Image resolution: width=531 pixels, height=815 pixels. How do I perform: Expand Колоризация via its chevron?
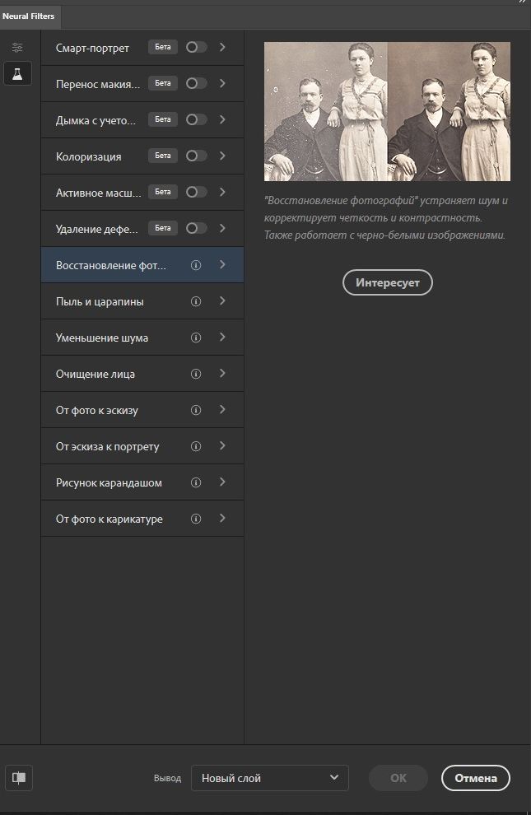222,156
